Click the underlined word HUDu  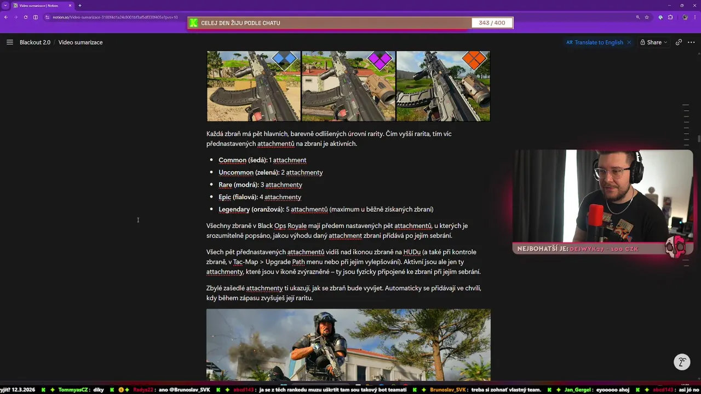412,252
